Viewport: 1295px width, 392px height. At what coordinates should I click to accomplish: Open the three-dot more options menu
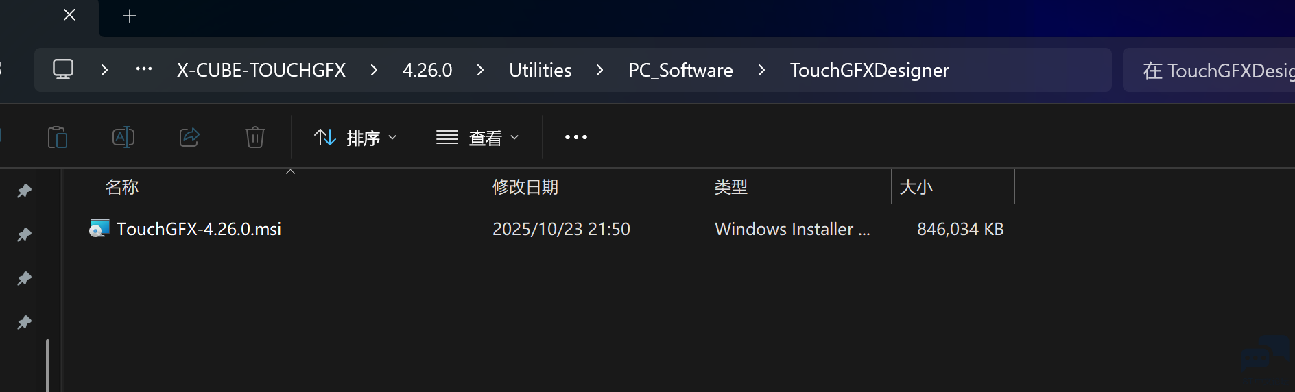[x=575, y=137]
